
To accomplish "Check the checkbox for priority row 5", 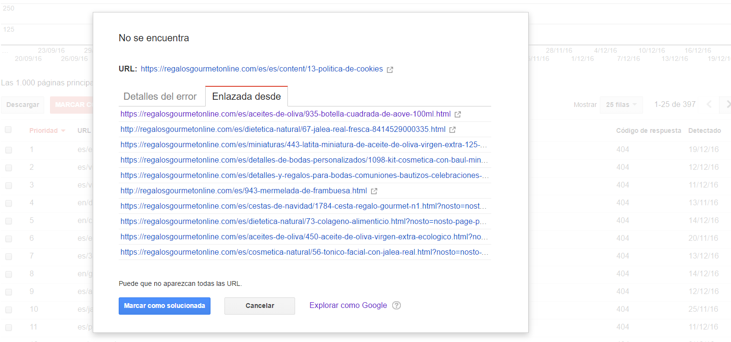I will [8, 221].
